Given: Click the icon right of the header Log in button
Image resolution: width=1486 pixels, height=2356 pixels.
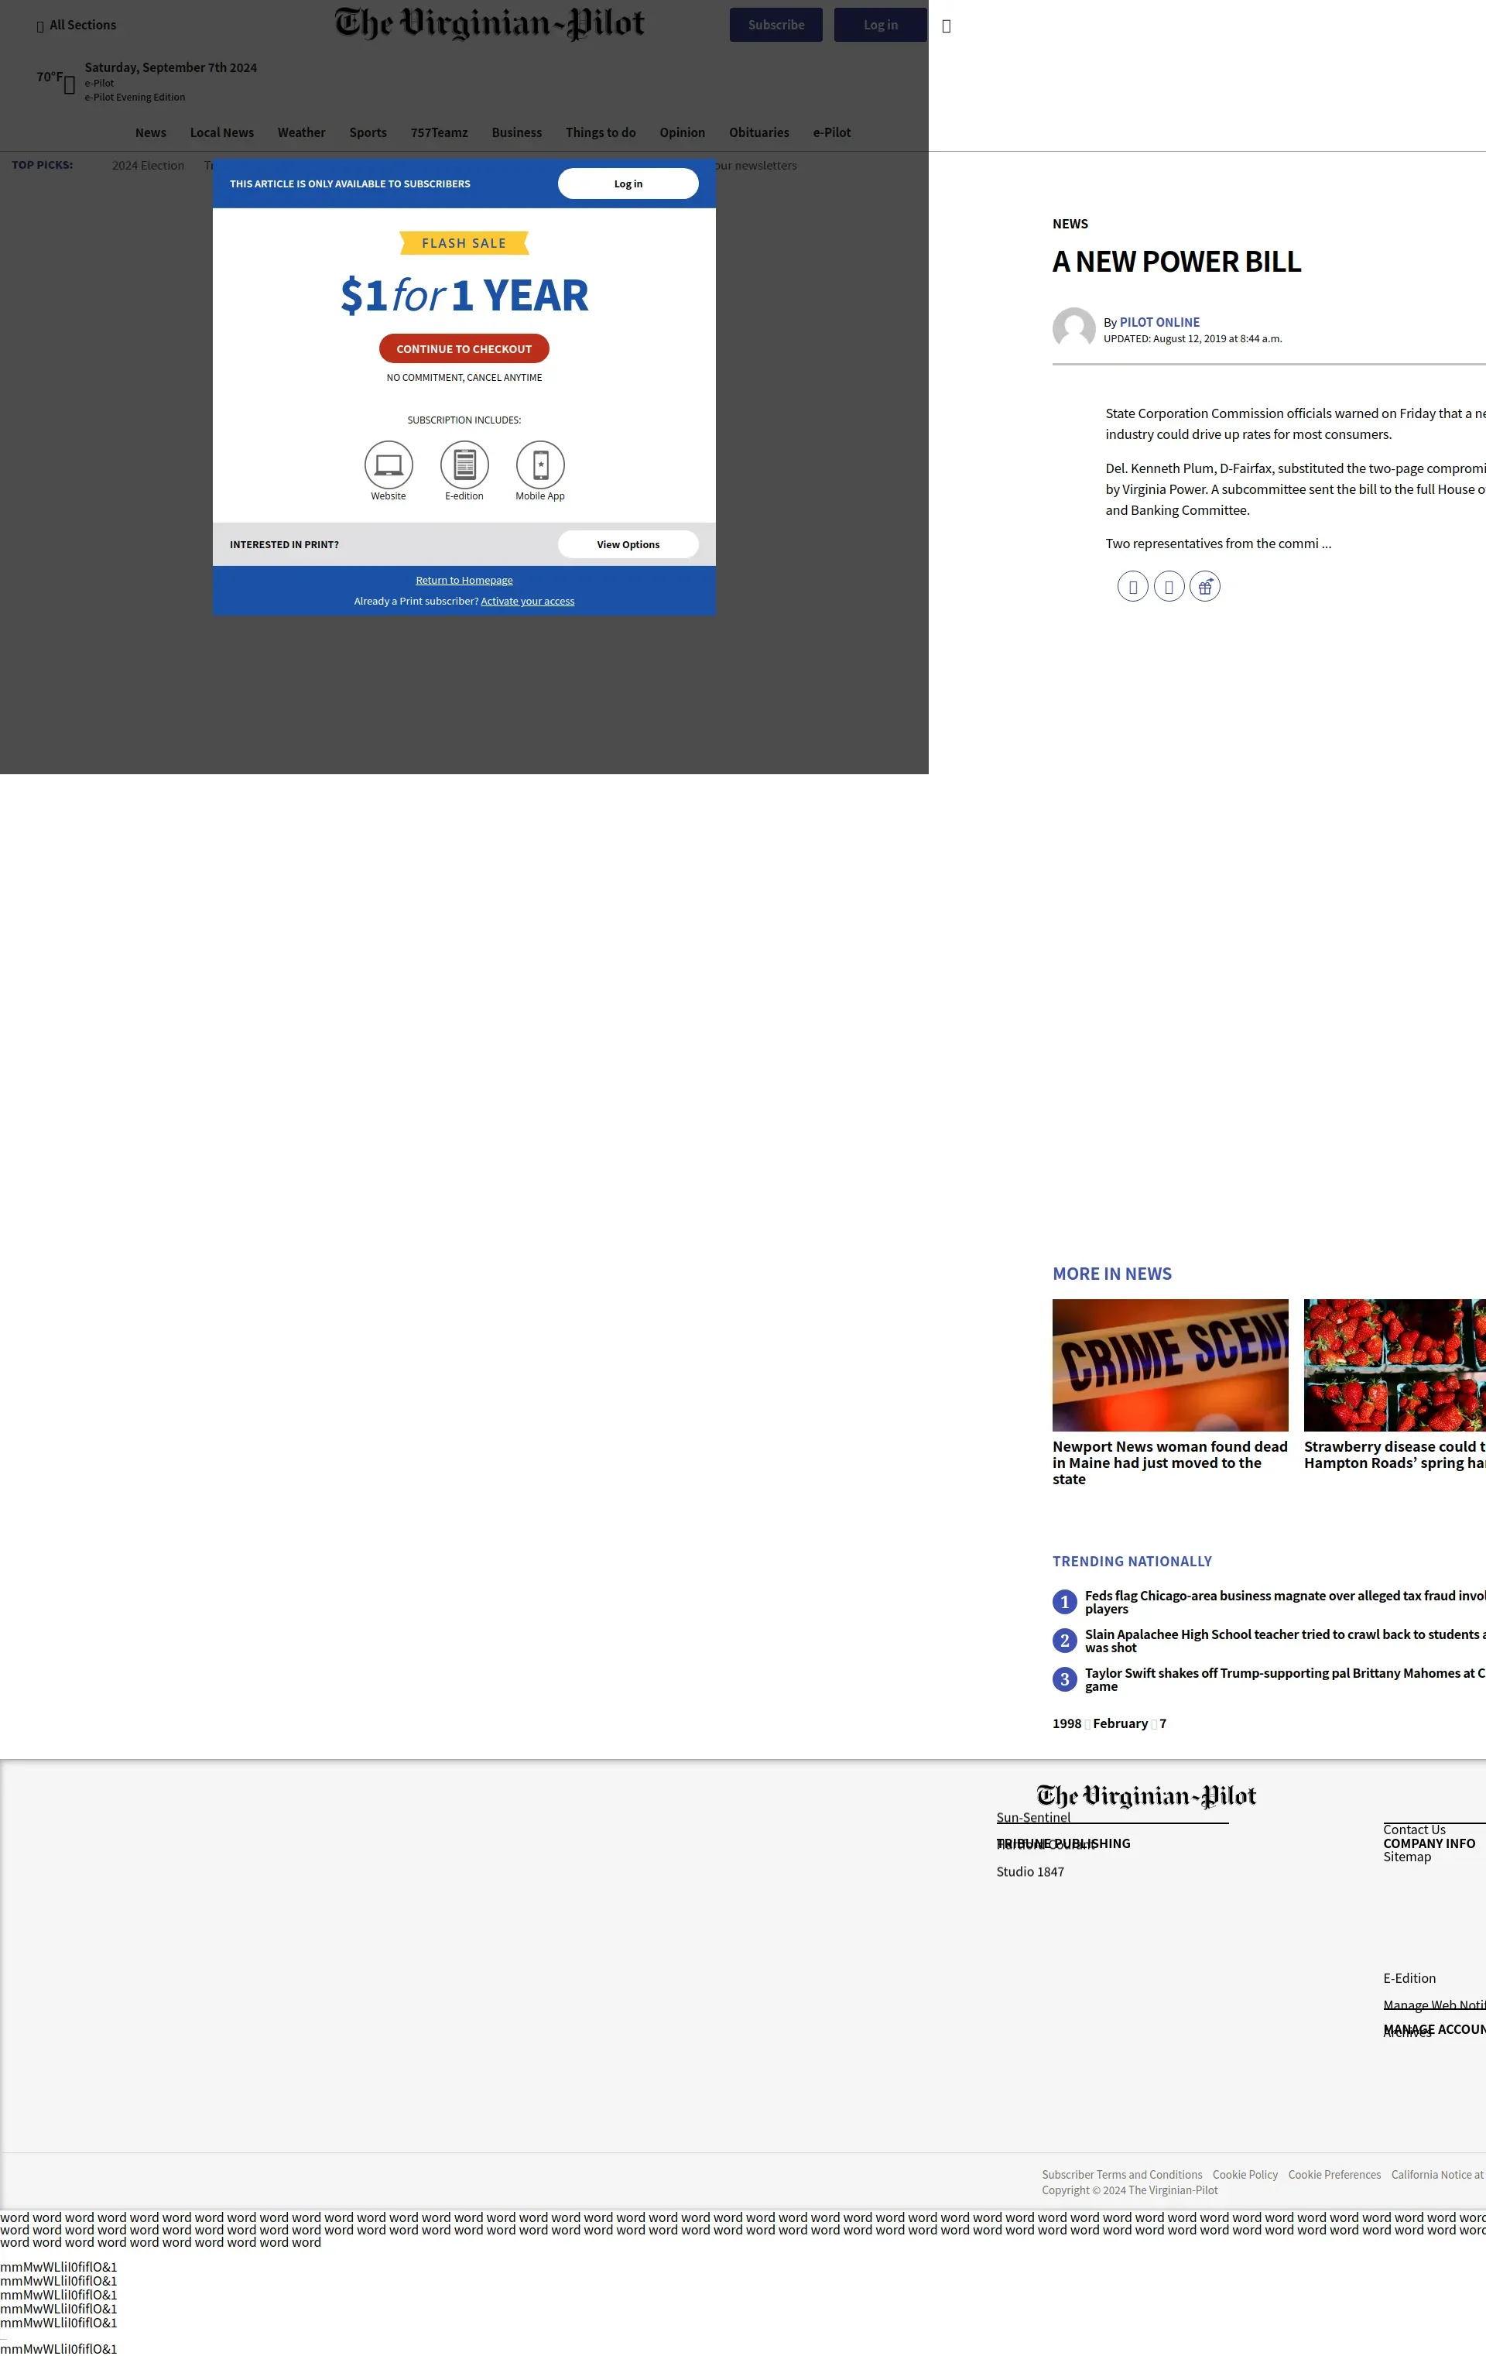Looking at the screenshot, I should pos(946,26).
